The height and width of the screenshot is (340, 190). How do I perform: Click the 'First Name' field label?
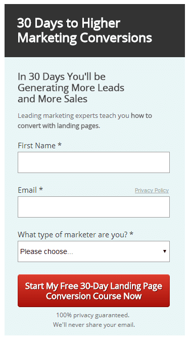point(36,146)
